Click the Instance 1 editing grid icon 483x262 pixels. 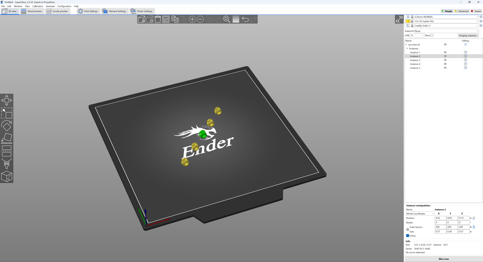click(x=465, y=52)
